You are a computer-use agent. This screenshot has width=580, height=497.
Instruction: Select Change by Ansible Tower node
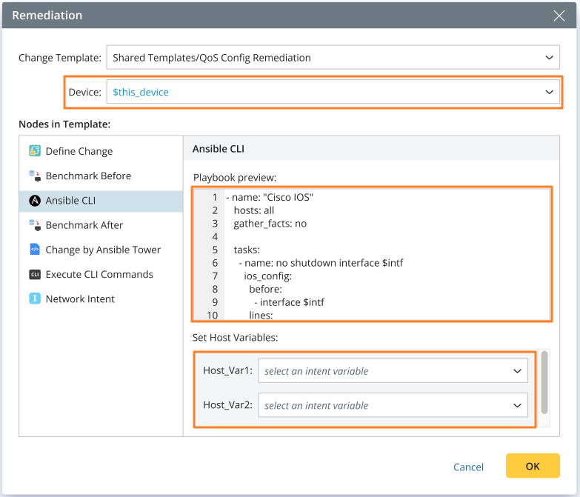click(x=103, y=250)
